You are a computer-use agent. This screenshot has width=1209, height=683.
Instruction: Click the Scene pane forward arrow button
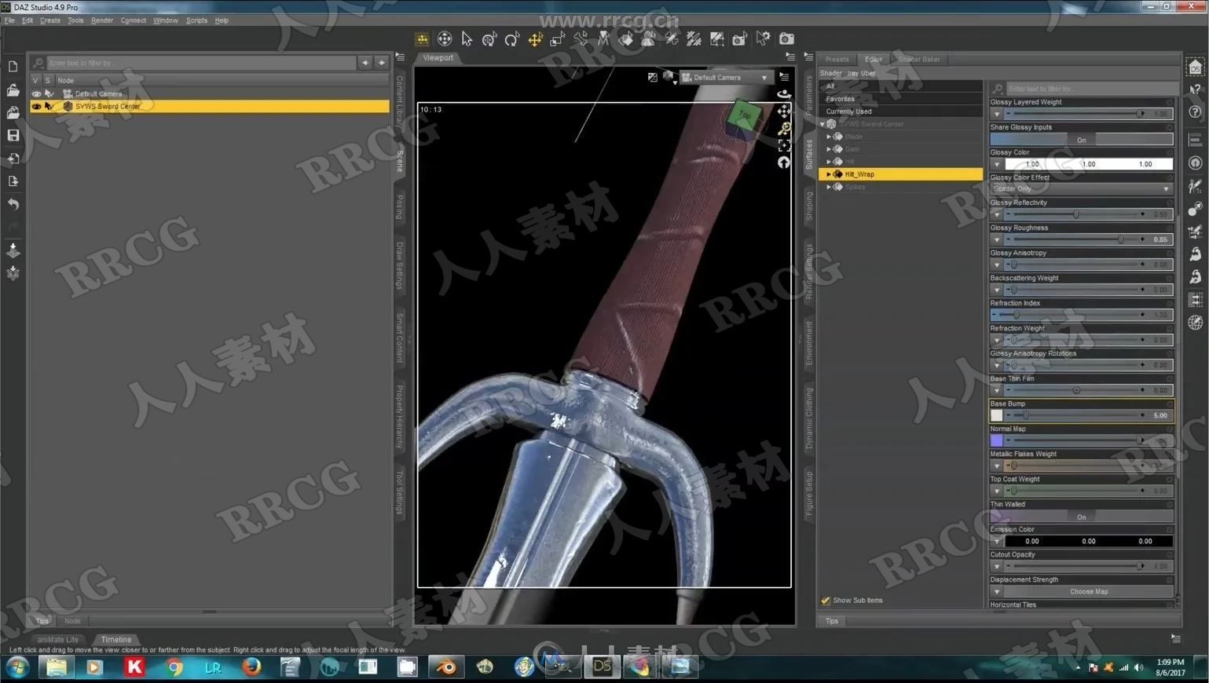click(382, 63)
